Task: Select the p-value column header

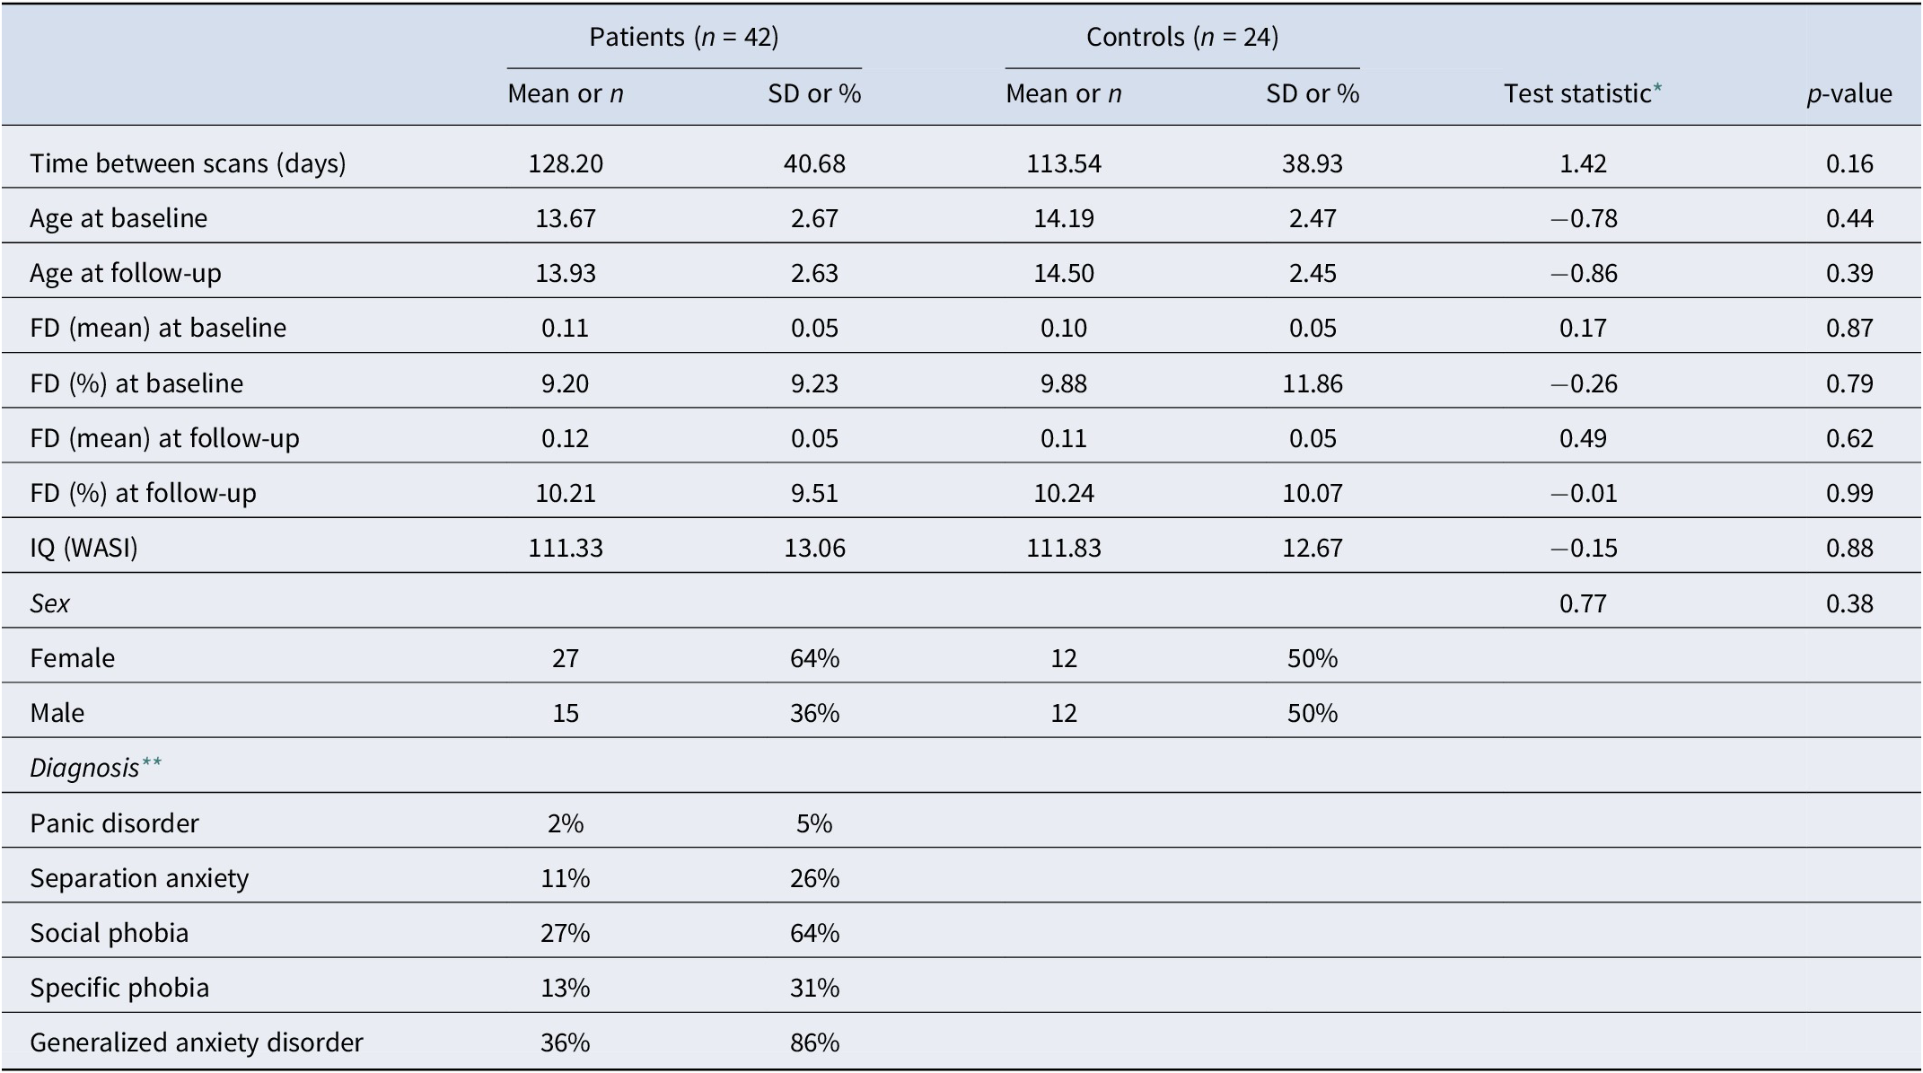Action: tap(1848, 93)
